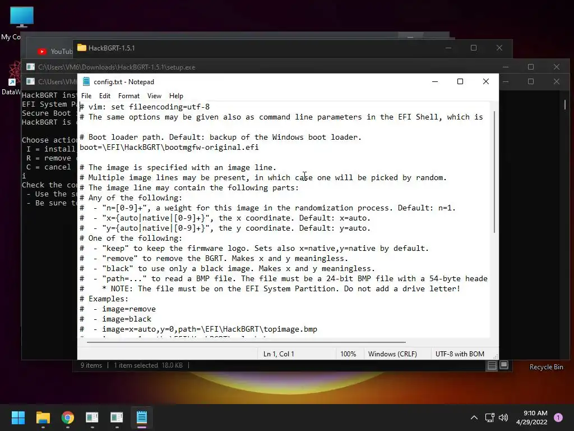Open the Help menu in Notepad
The height and width of the screenshot is (431, 574).
click(x=176, y=96)
